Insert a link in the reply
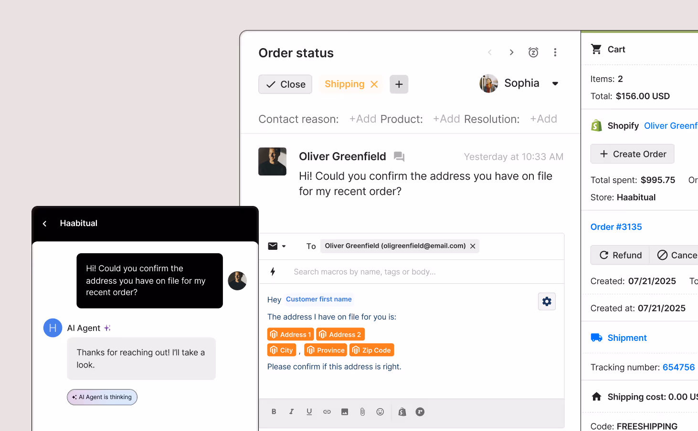Viewport: 698px width, 431px height. coord(327,412)
